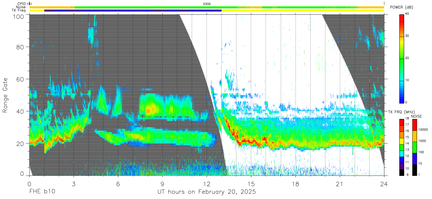Click the Noise strip above the plot
The height and width of the screenshot is (199, 432).
[x=207, y=7]
